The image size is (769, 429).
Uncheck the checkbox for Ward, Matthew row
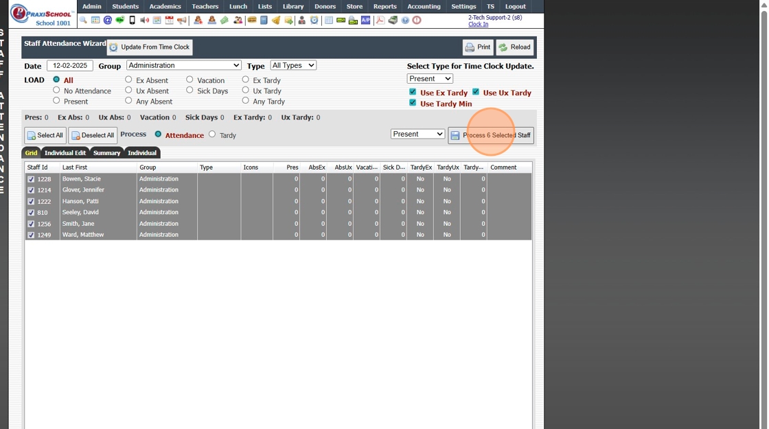[x=31, y=235]
